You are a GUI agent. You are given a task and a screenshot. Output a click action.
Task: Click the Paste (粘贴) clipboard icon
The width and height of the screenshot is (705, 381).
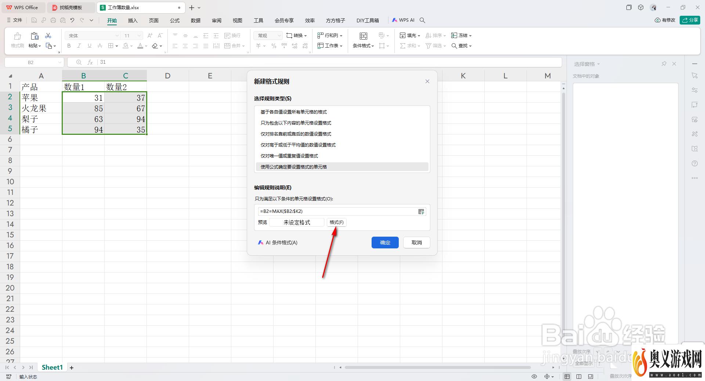35,36
